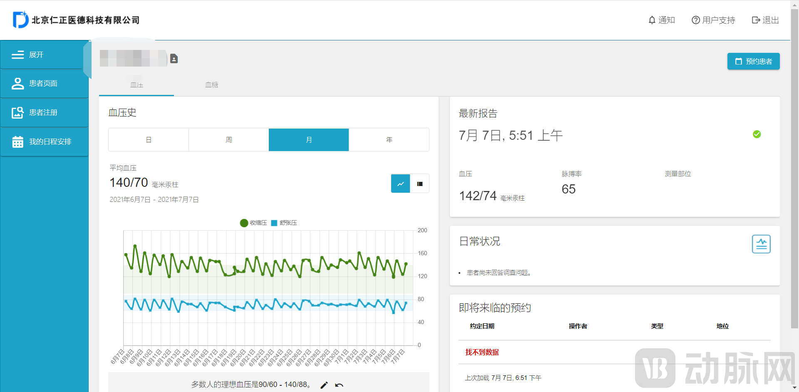Click 类型 column header
This screenshot has height=392, width=799.
[657, 326]
